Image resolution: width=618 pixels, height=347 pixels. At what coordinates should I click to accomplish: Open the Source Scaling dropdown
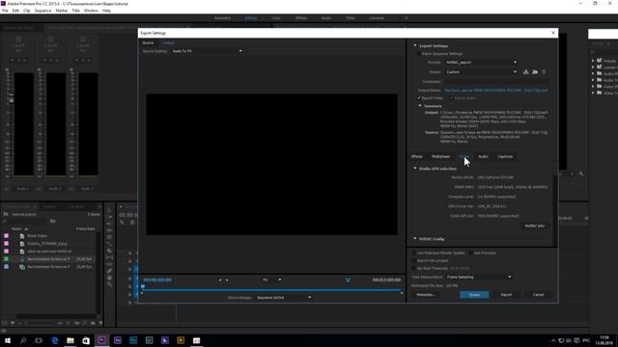[208, 51]
